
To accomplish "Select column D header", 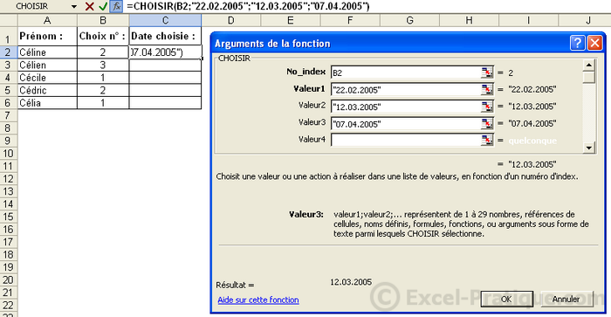I will pos(231,20).
